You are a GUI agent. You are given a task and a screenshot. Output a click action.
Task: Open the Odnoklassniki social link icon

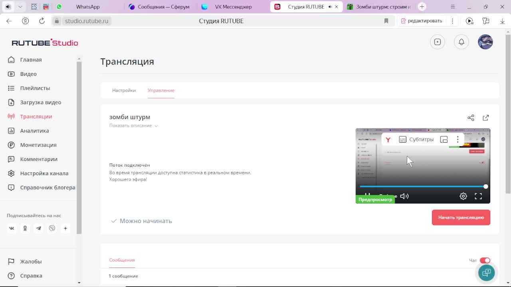pos(25,228)
